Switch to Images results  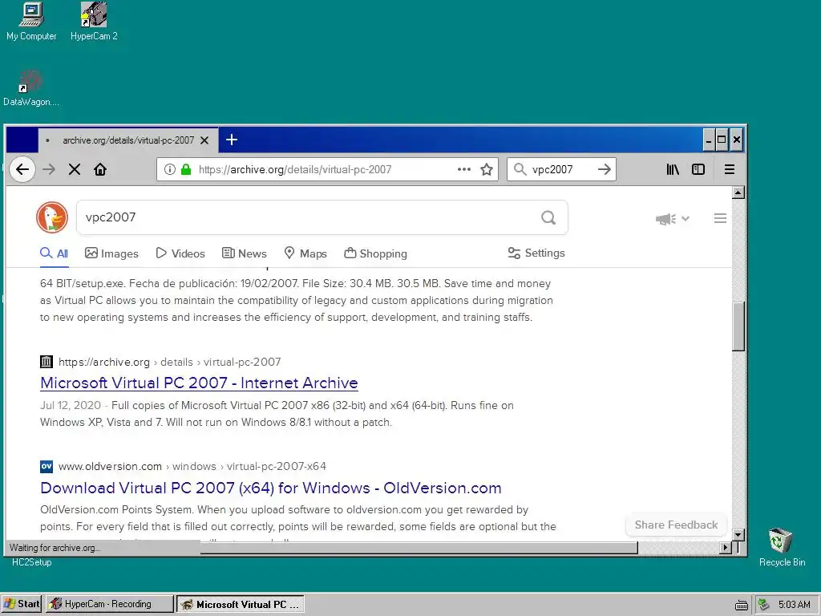coord(111,253)
